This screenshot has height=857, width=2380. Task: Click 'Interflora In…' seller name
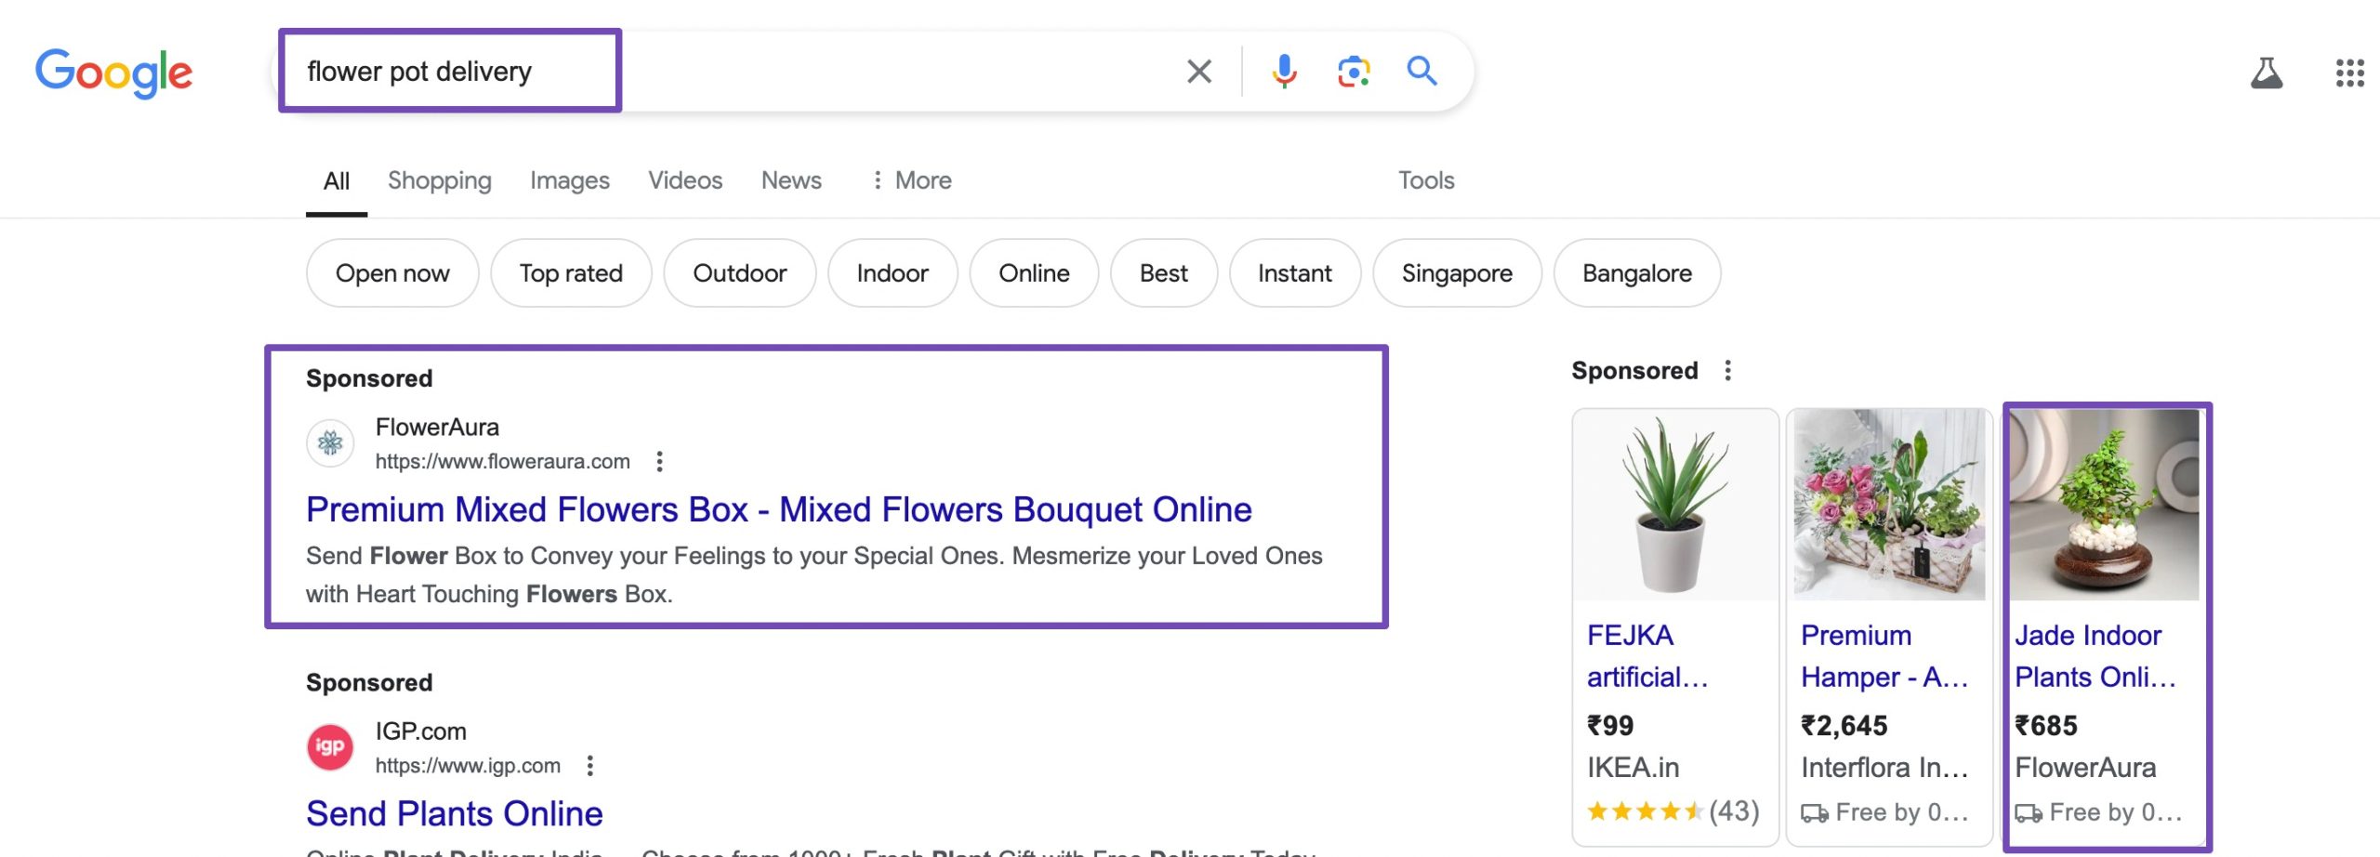pyautogui.click(x=1884, y=768)
